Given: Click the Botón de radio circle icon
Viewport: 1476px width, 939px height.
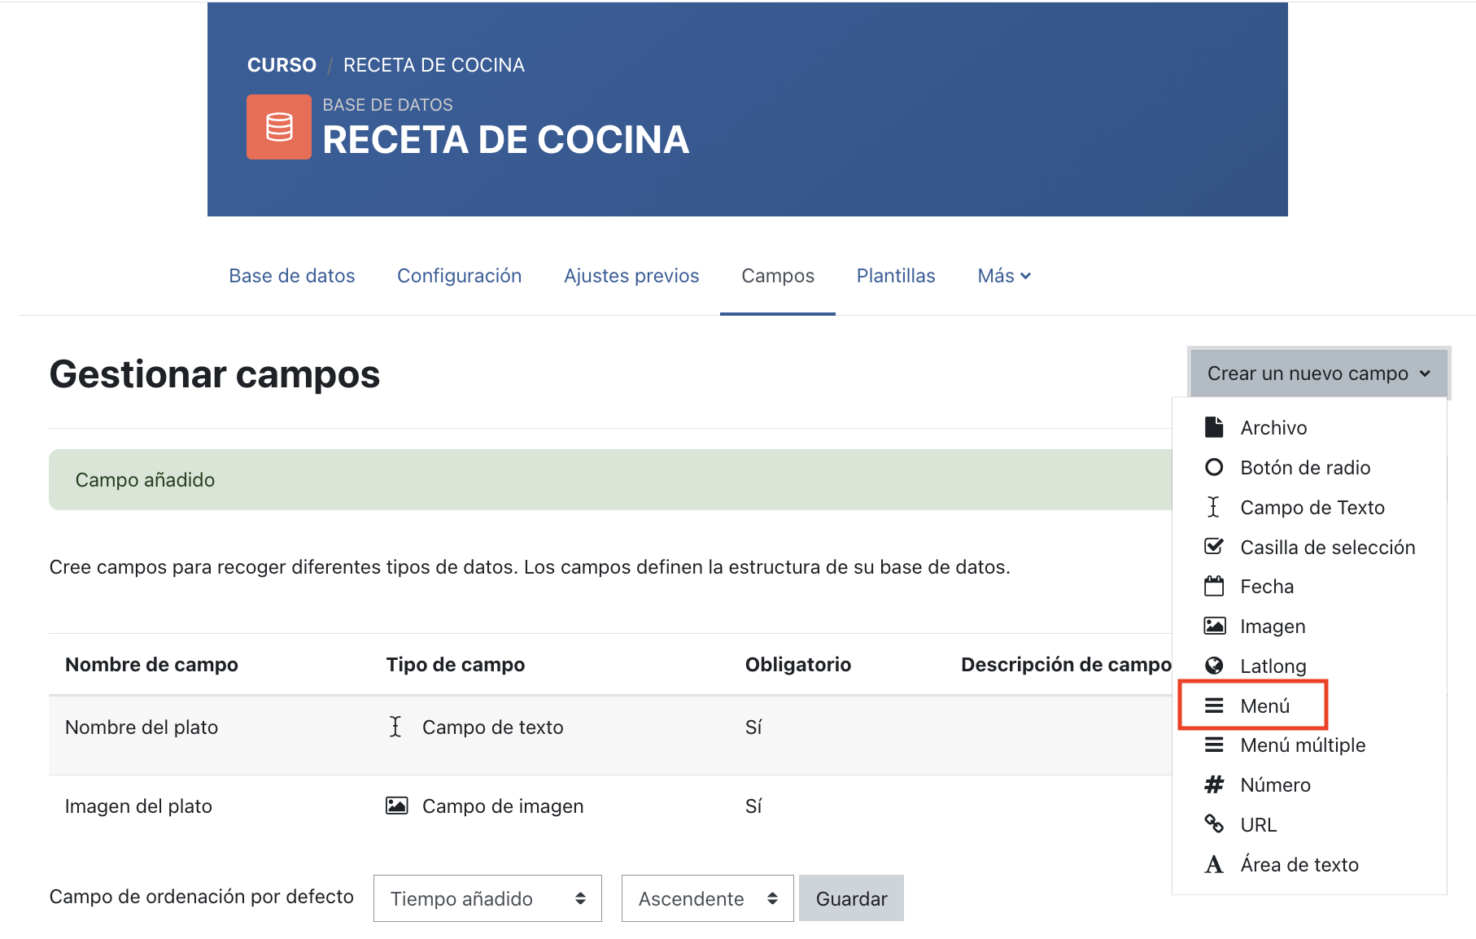Looking at the screenshot, I should click(x=1214, y=467).
